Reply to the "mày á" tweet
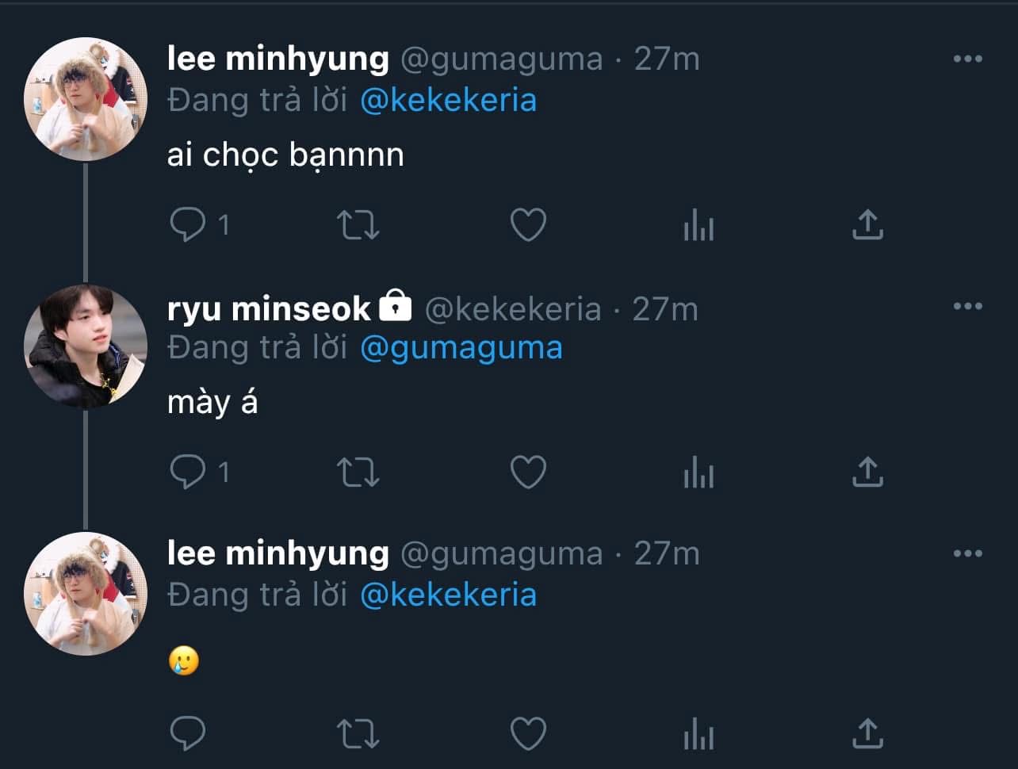 [x=188, y=472]
